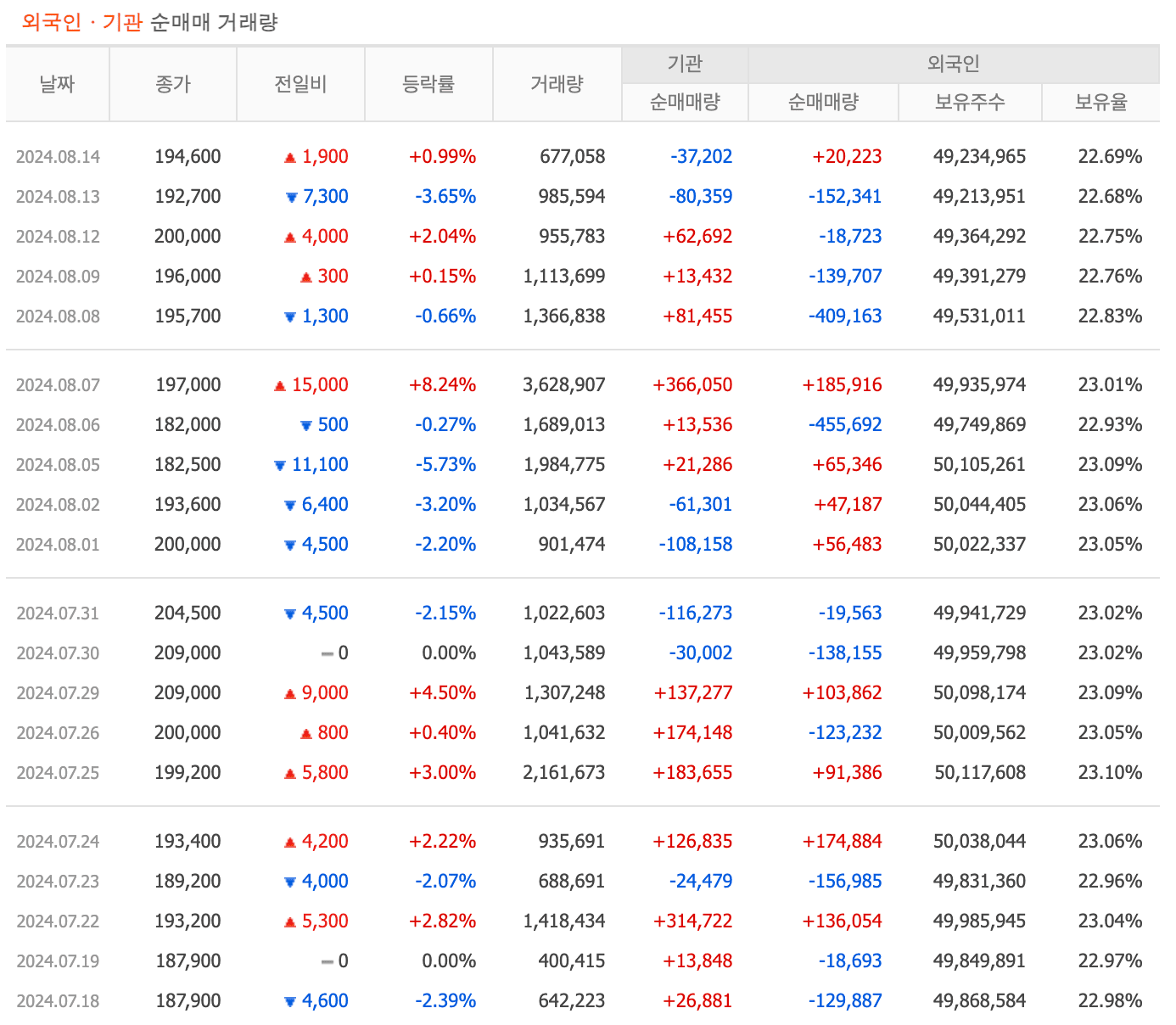Viewport: 1176px width, 1025px height.
Task: Select the 외국인 column group header
Action: click(954, 63)
